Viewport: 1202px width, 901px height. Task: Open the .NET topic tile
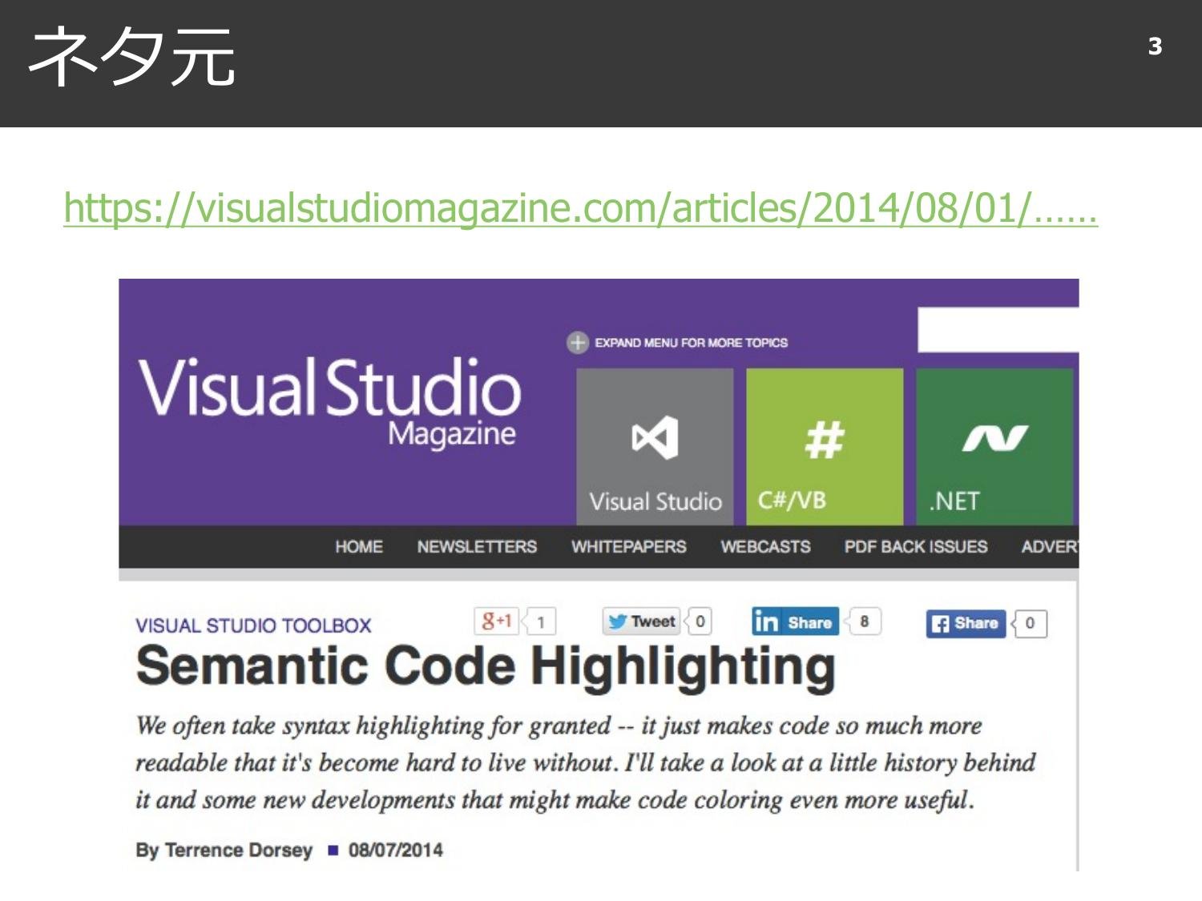coord(994,446)
